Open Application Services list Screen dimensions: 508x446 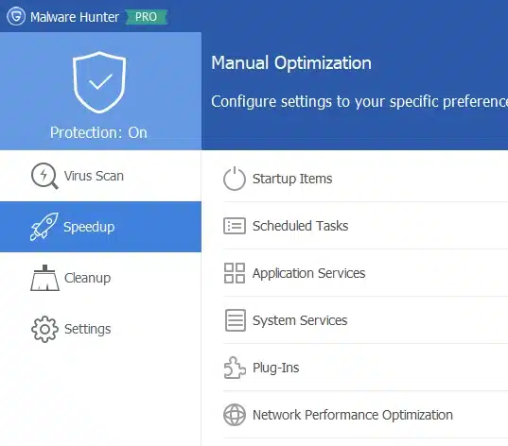[x=365, y=273]
